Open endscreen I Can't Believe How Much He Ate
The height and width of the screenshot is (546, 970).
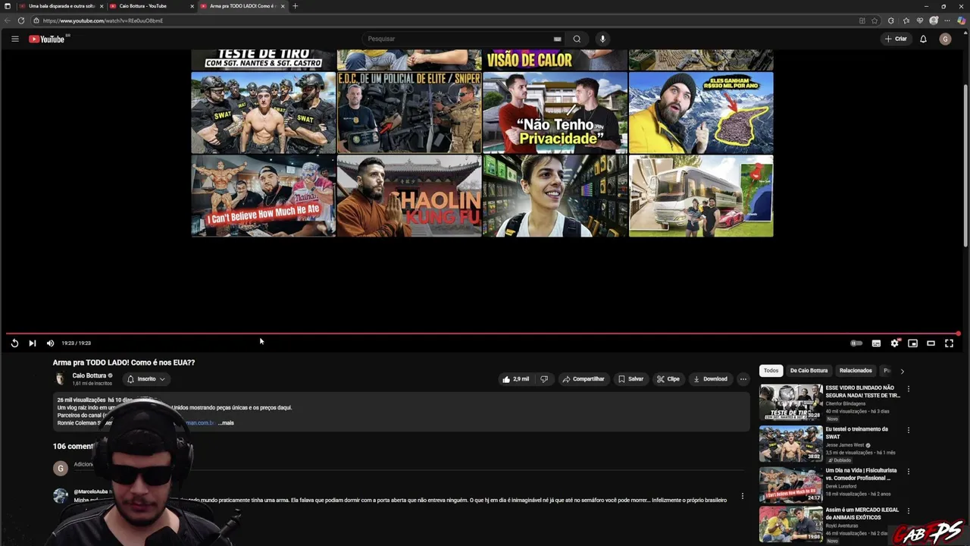[x=263, y=196]
